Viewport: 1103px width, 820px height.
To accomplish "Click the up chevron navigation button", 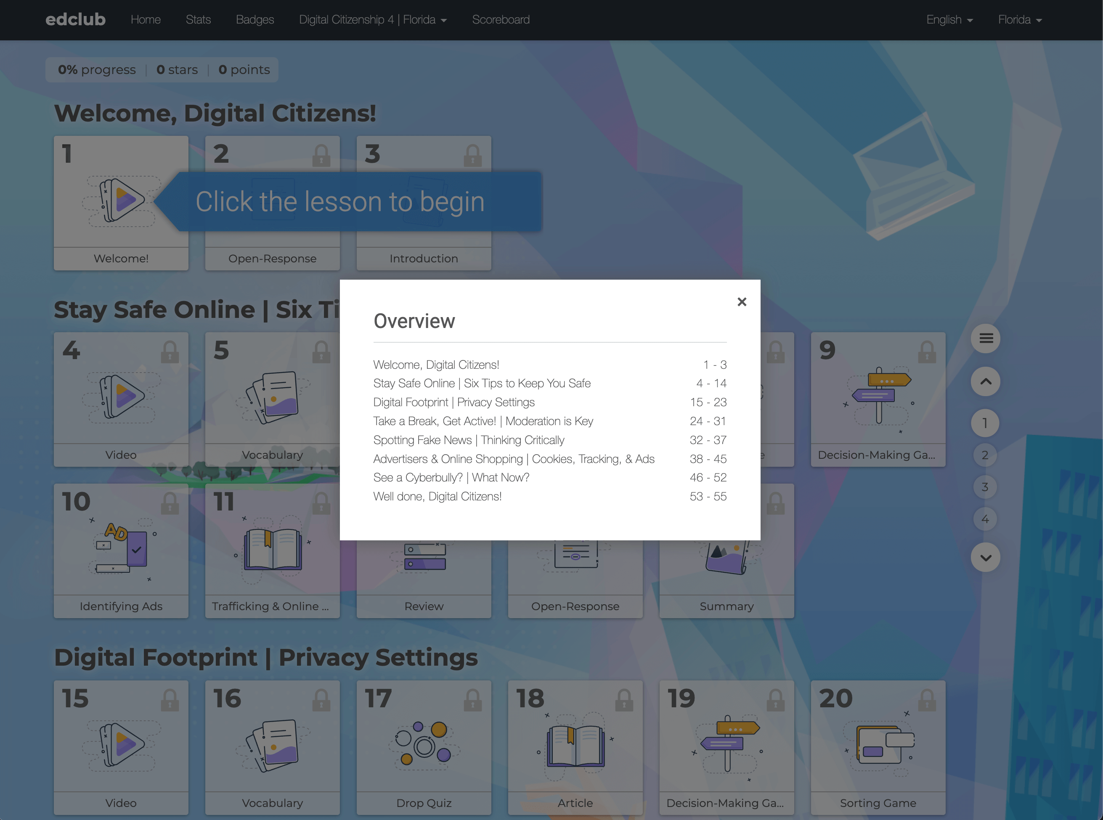I will (985, 381).
